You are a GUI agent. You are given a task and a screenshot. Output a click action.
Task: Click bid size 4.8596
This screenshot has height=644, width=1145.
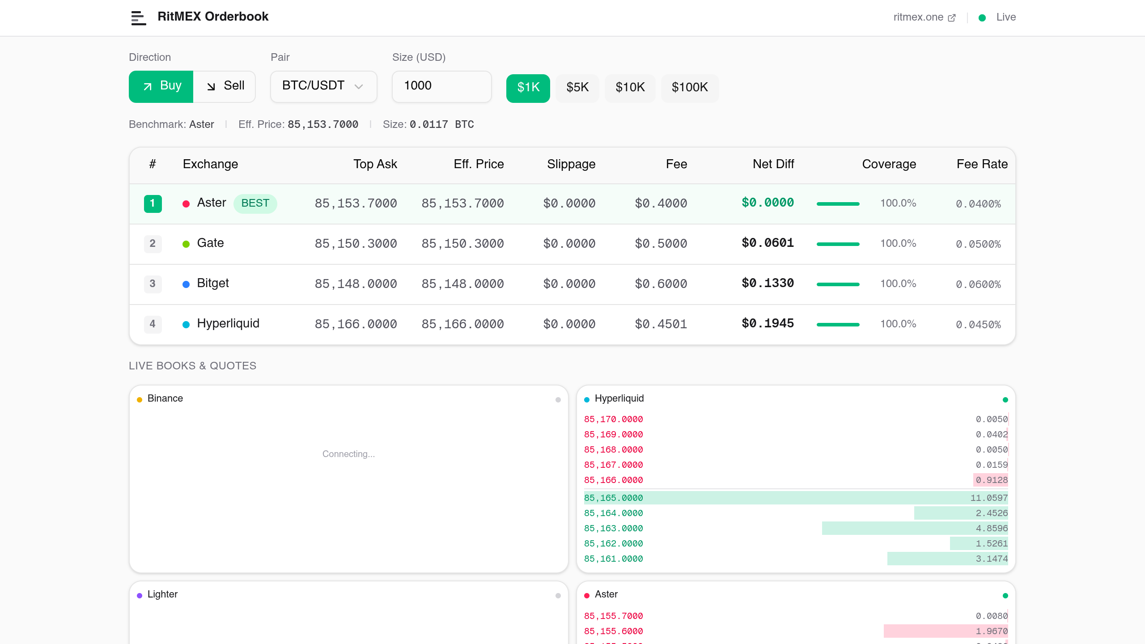992,529
